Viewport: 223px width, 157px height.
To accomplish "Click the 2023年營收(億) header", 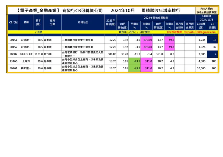I will (111, 23).
